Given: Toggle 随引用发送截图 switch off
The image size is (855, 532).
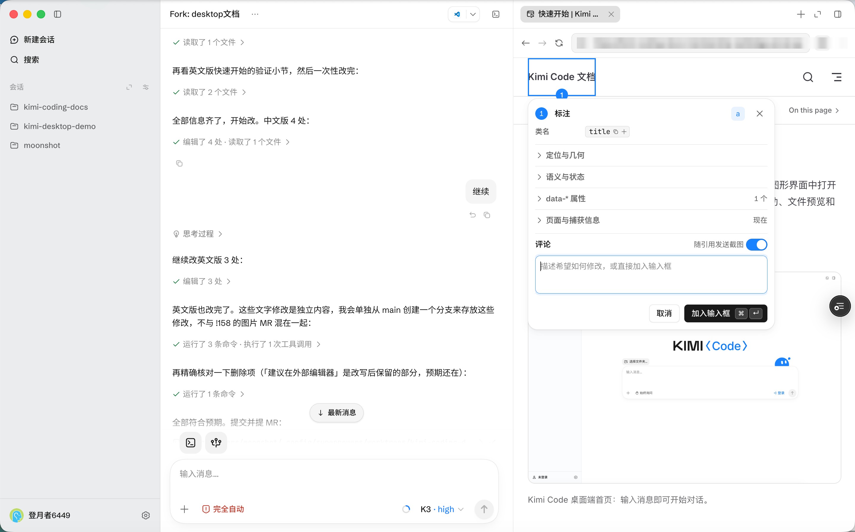Looking at the screenshot, I should pyautogui.click(x=756, y=245).
